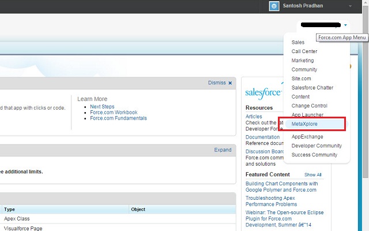Click the vertical scrollbar thumb

tap(366, 92)
